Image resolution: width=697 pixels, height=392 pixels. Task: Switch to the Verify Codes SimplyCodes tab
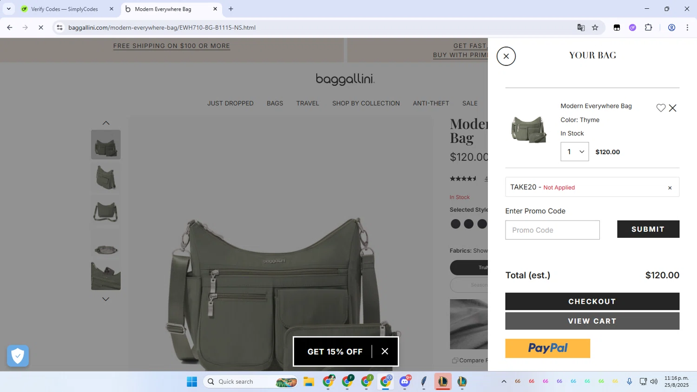tap(64, 9)
